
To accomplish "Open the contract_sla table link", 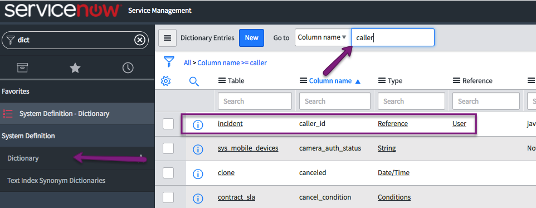I will (236, 197).
